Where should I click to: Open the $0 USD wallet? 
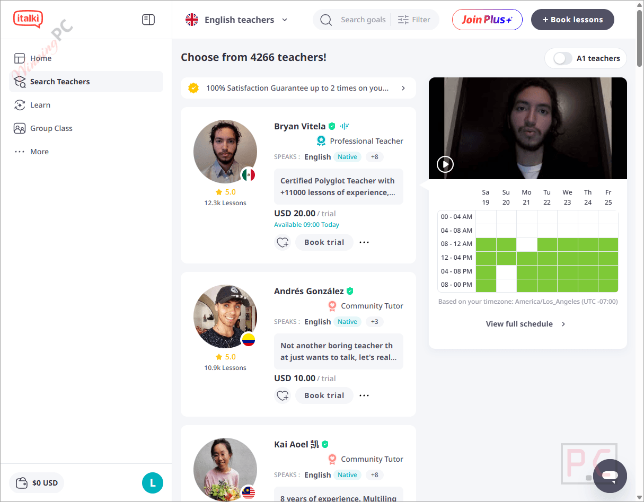tap(37, 483)
